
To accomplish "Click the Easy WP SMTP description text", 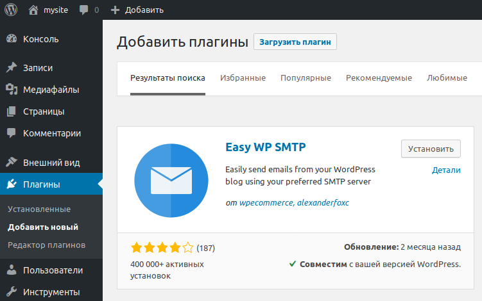I will (300, 175).
